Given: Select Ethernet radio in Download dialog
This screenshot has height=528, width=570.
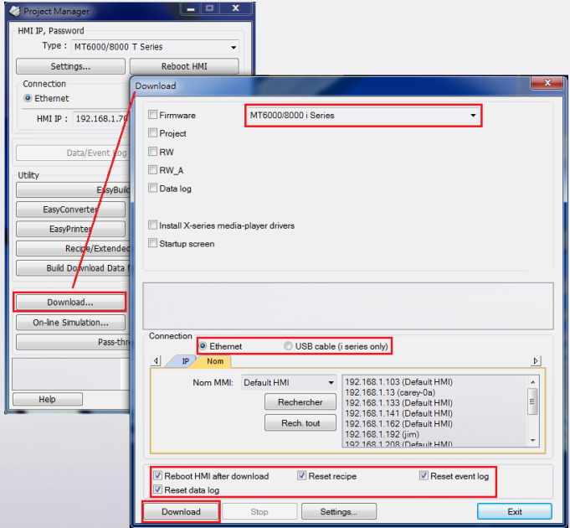Looking at the screenshot, I should [x=203, y=346].
